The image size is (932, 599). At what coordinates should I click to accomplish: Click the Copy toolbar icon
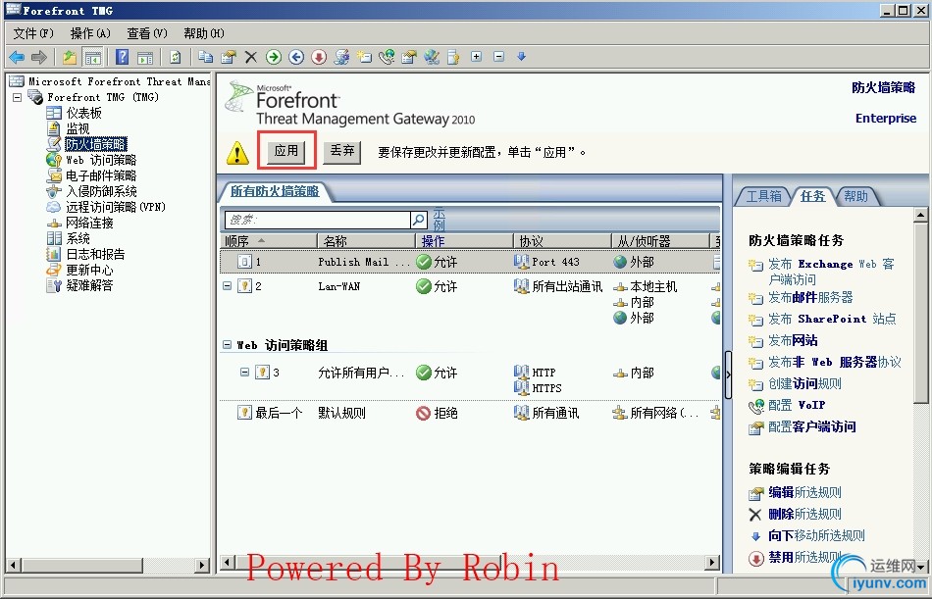tap(206, 57)
